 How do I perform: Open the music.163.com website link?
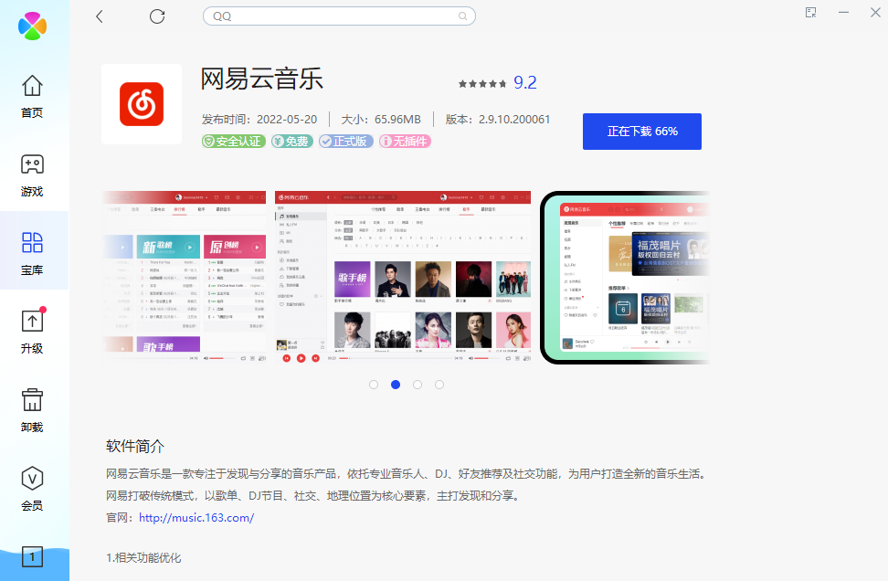coord(196,518)
